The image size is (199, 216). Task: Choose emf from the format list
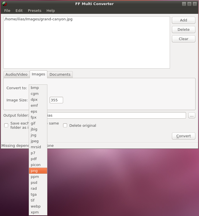pos(38,106)
